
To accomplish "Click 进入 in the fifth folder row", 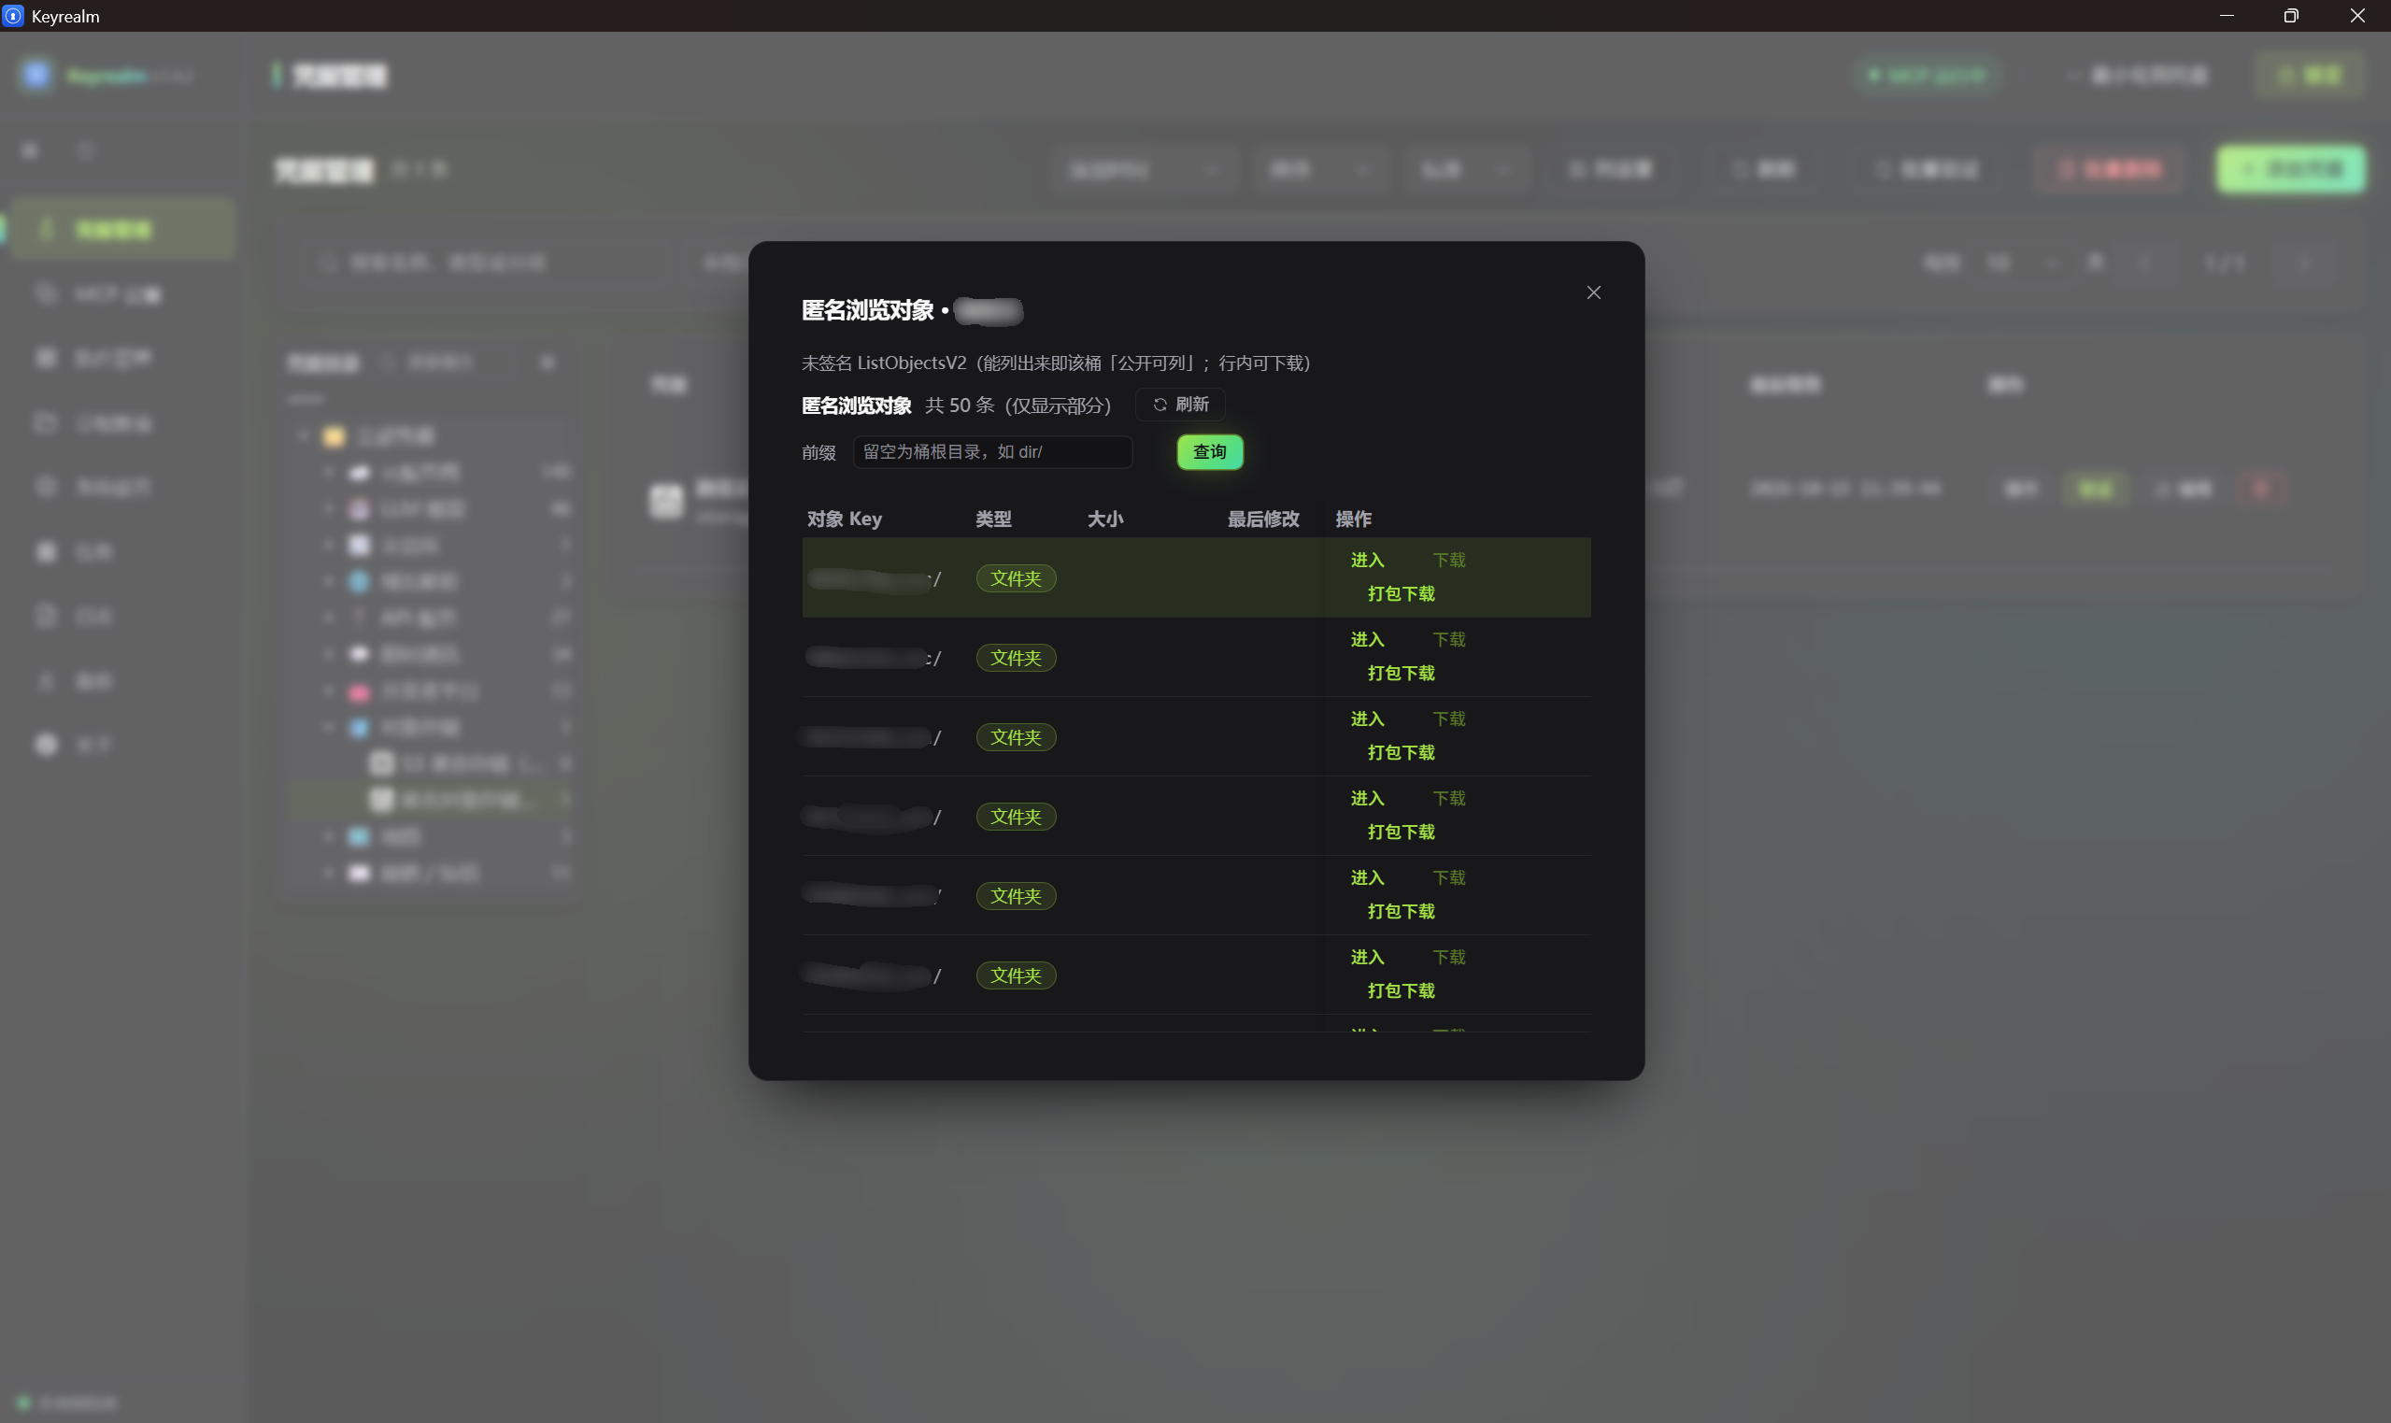I will (1367, 878).
